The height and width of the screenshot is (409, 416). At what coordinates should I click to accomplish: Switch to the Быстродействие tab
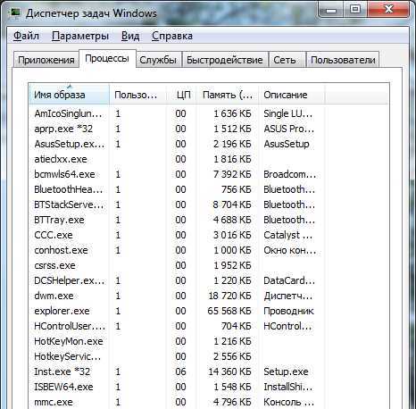click(x=225, y=60)
